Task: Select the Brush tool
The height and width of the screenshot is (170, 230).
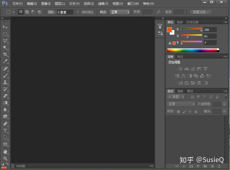Action: (x=5, y=75)
